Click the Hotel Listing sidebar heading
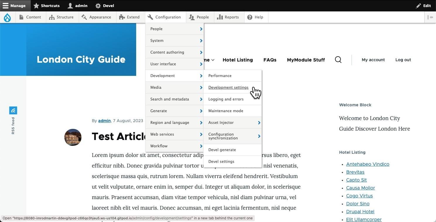Screen dimensions: 436x222 coord(352,152)
